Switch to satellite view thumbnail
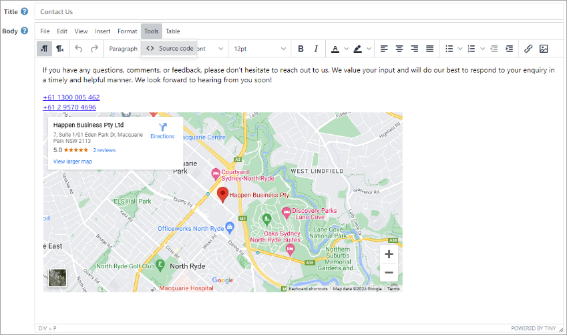 [x=57, y=278]
